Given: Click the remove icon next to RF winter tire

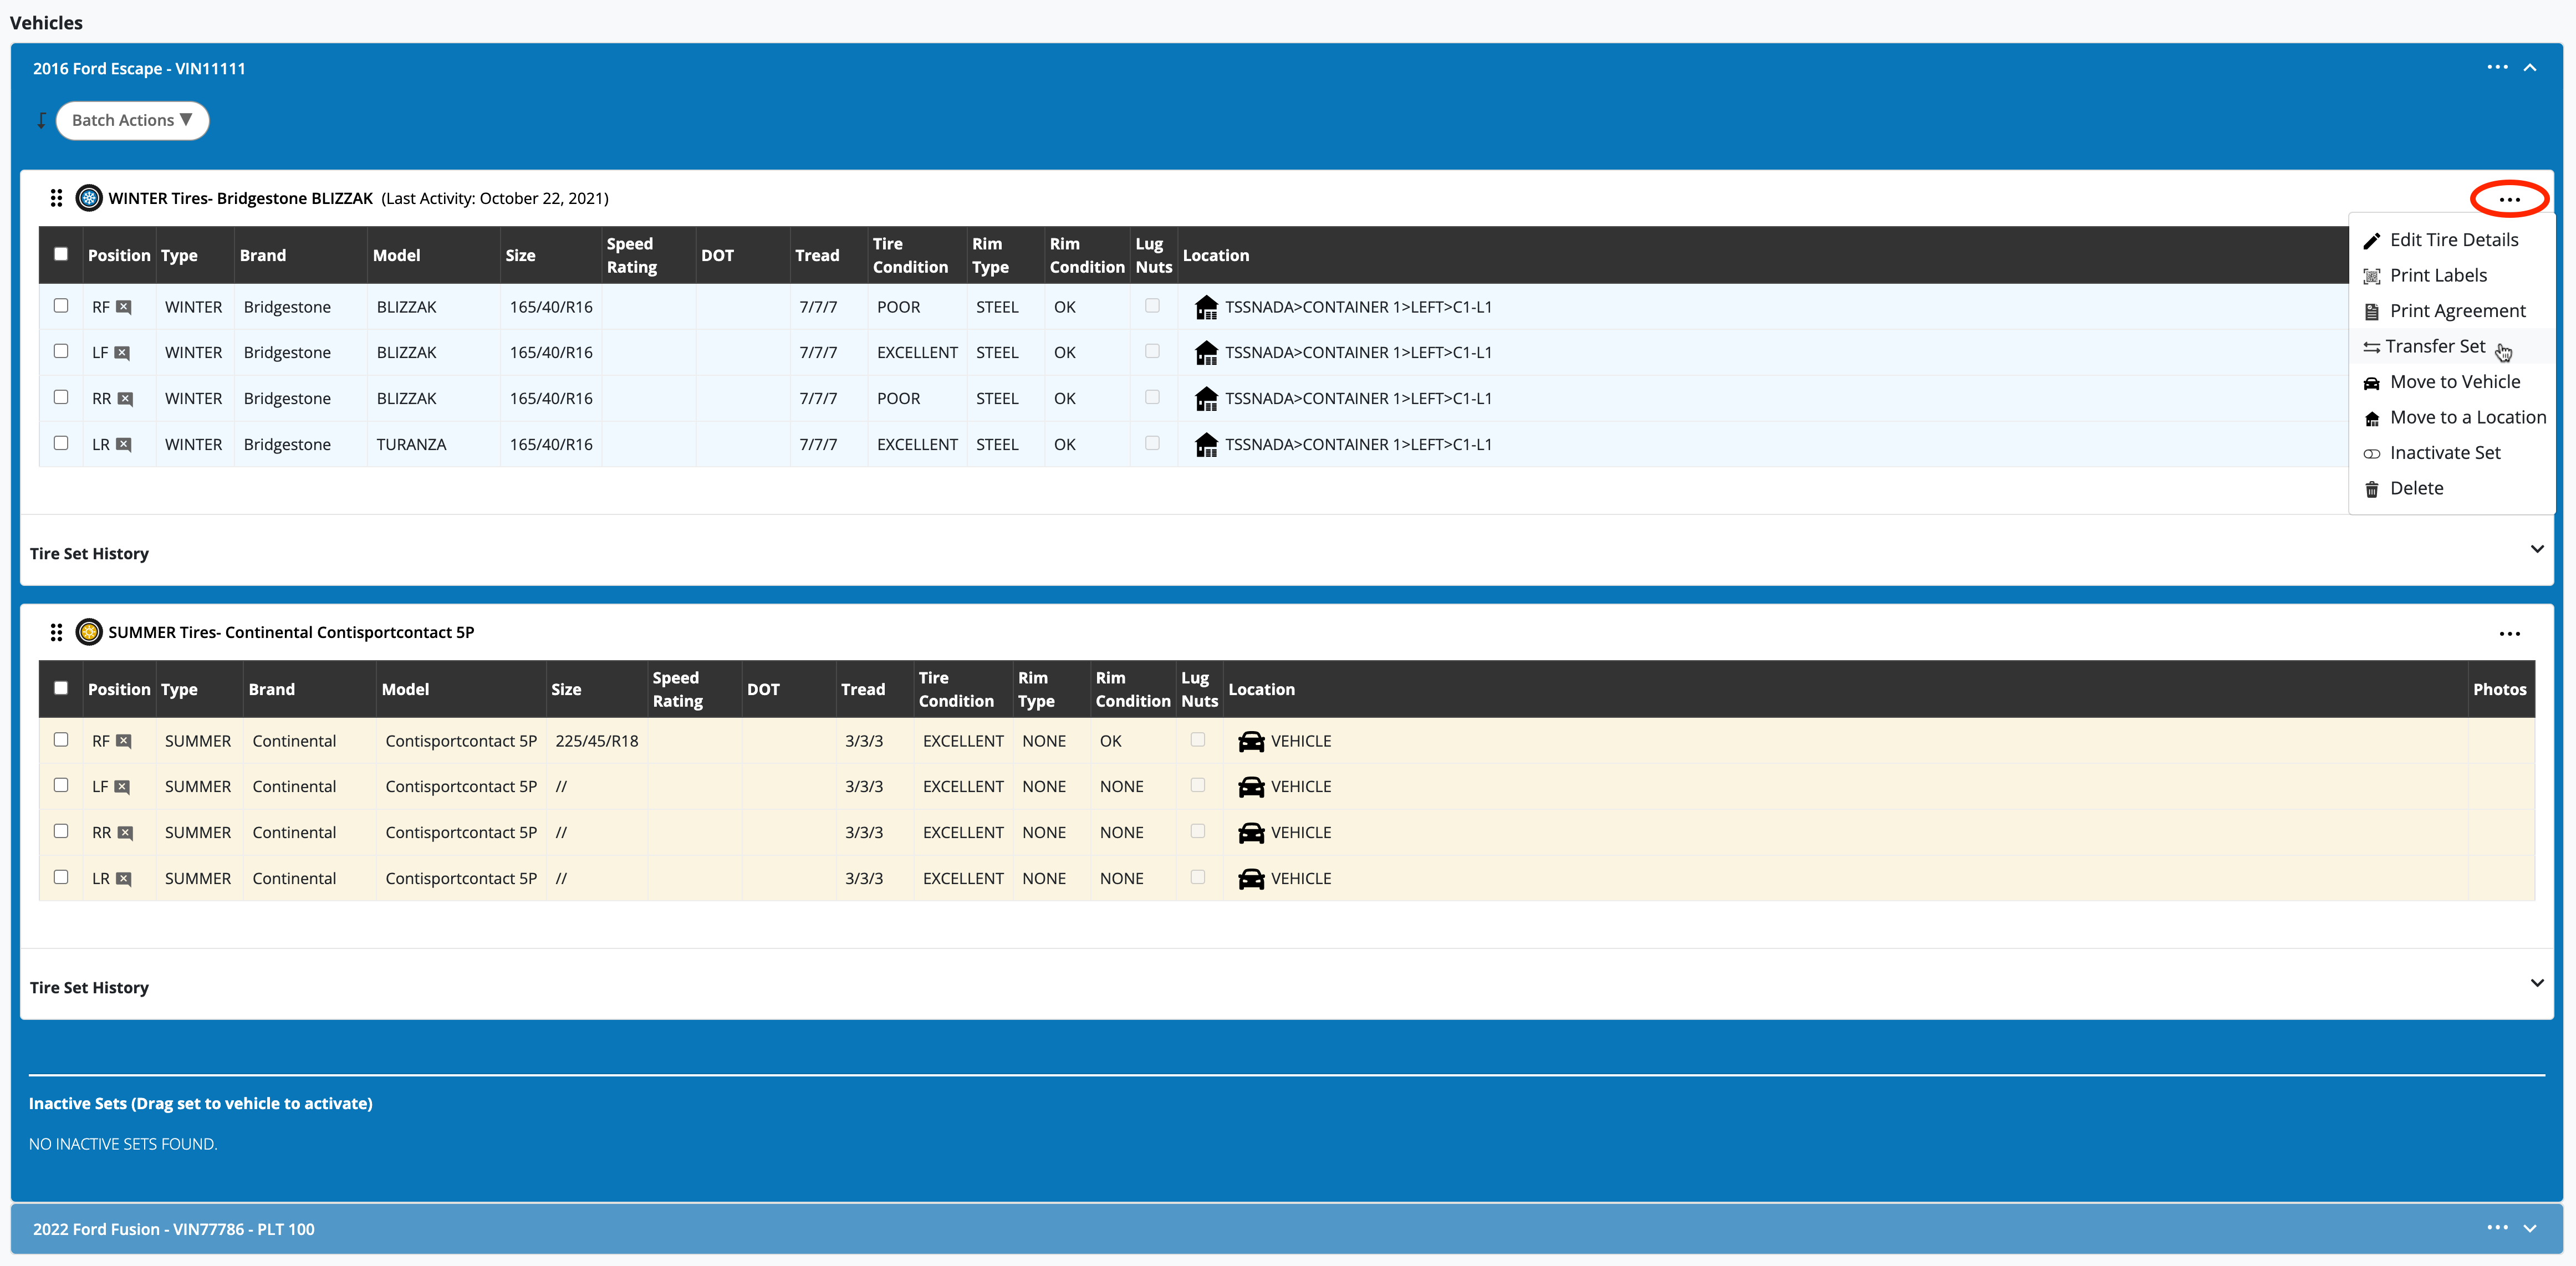Looking at the screenshot, I should point(124,307).
